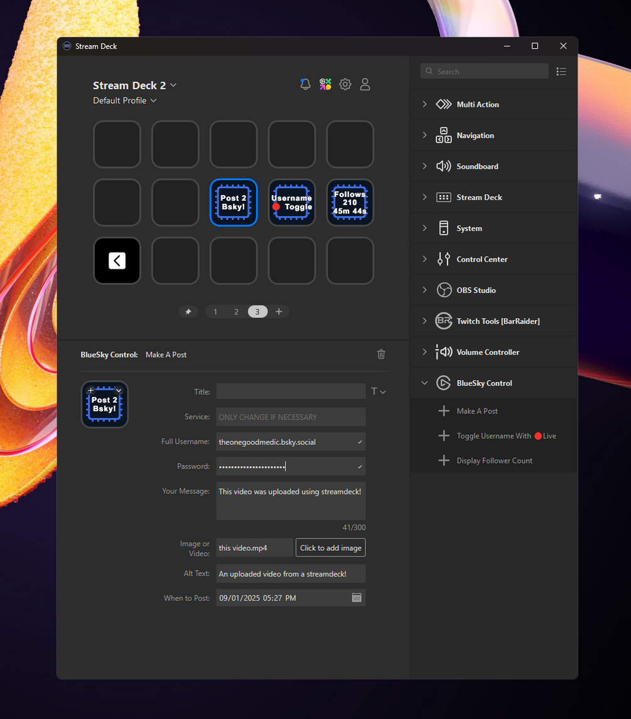Click the OBS Studio logo icon
This screenshot has height=719, width=631.
tap(444, 290)
